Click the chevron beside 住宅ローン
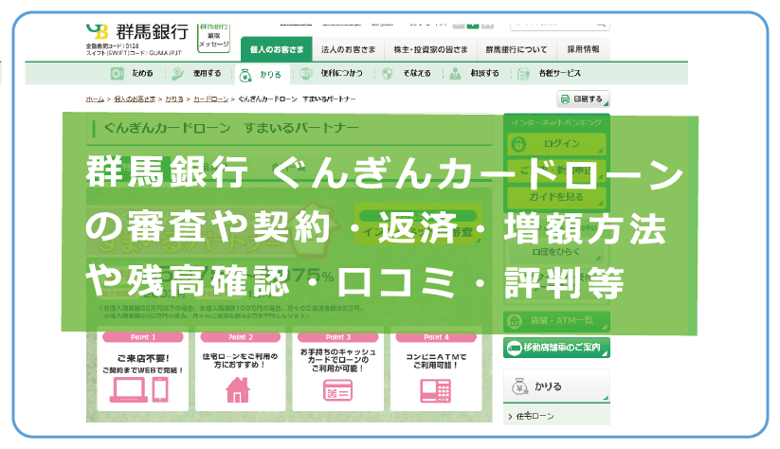The width and height of the screenshot is (780, 449). click(510, 417)
